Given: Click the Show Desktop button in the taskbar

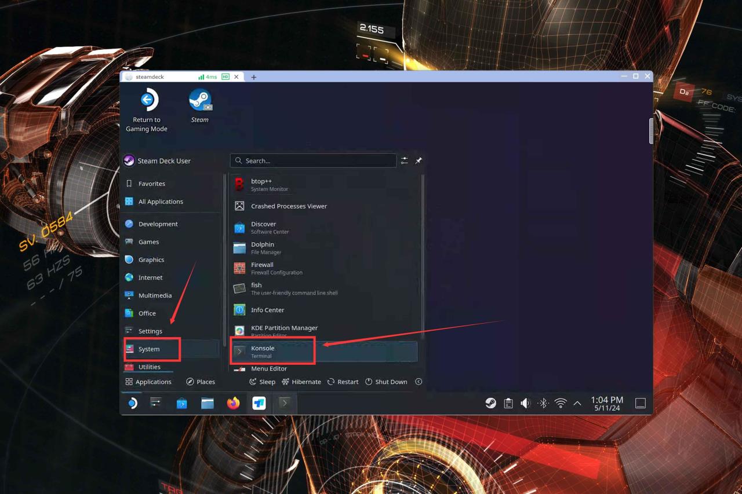Looking at the screenshot, I should pos(641,403).
